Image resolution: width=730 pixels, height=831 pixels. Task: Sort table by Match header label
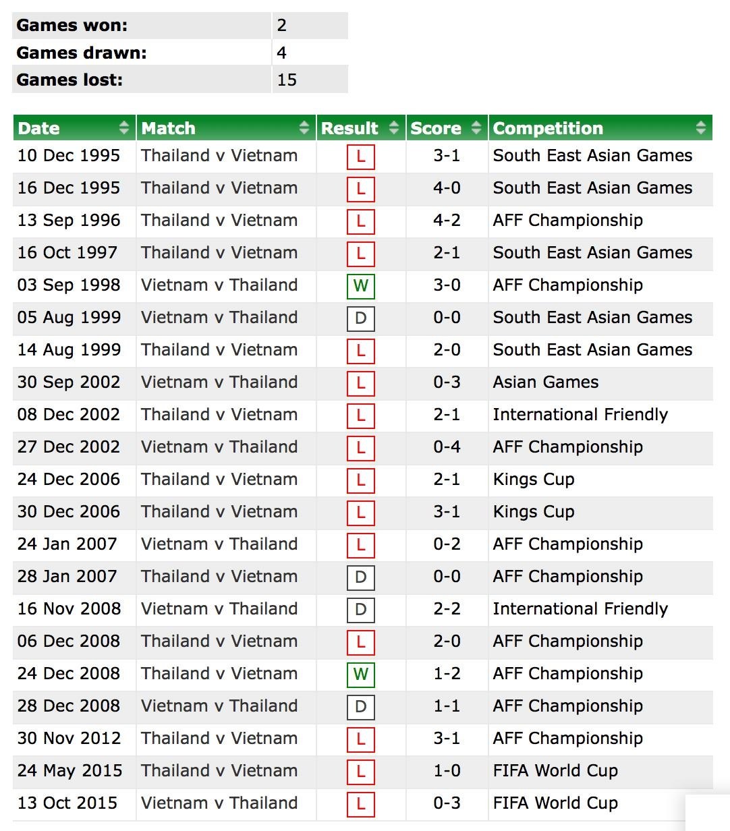coord(168,128)
